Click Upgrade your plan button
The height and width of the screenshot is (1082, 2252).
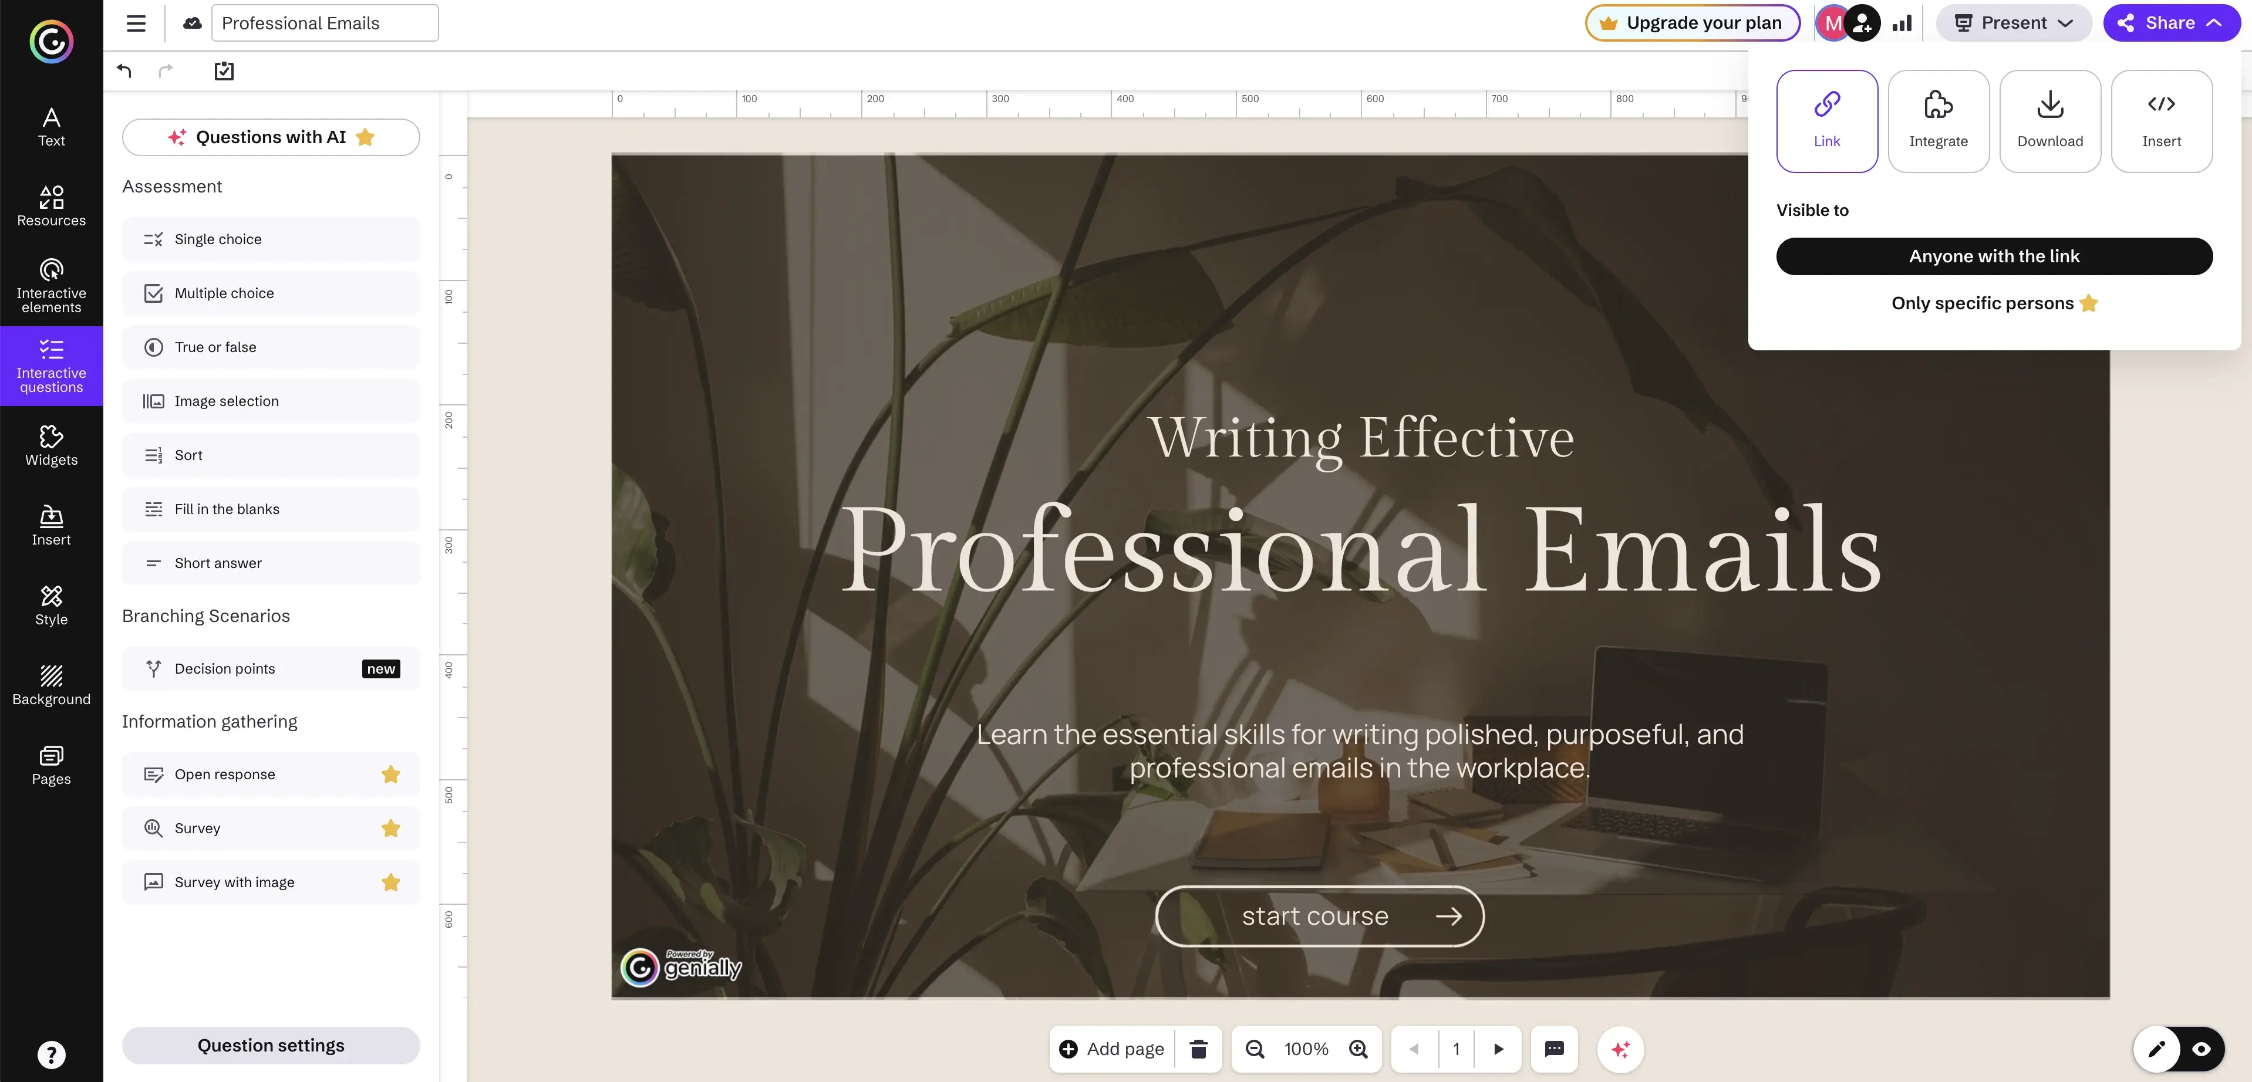click(x=1693, y=23)
